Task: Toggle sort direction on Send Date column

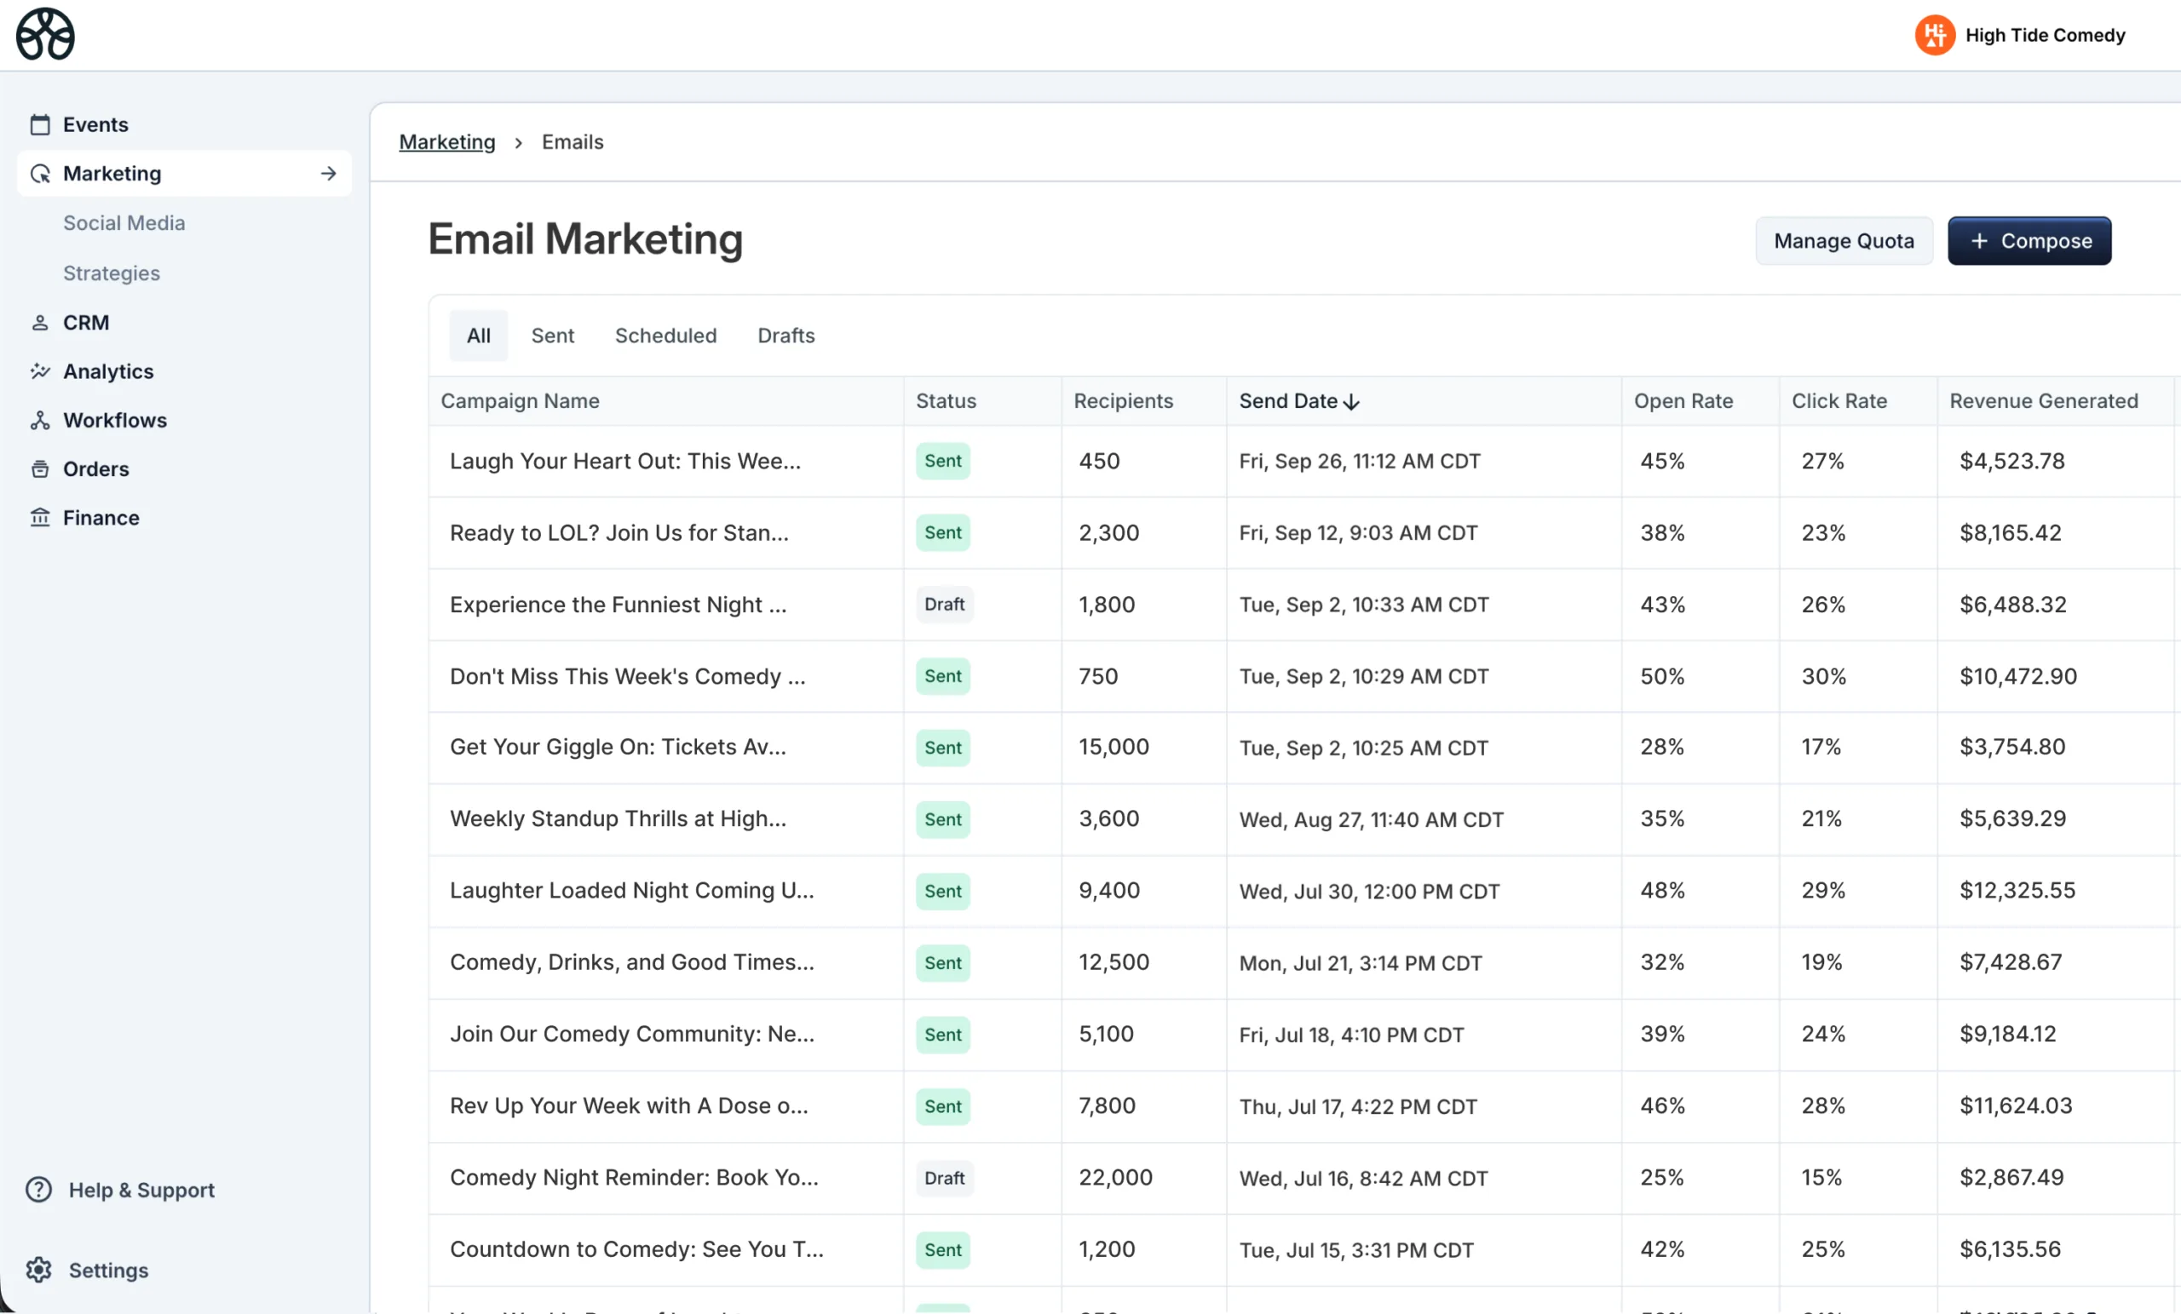Action: [x=1350, y=402]
